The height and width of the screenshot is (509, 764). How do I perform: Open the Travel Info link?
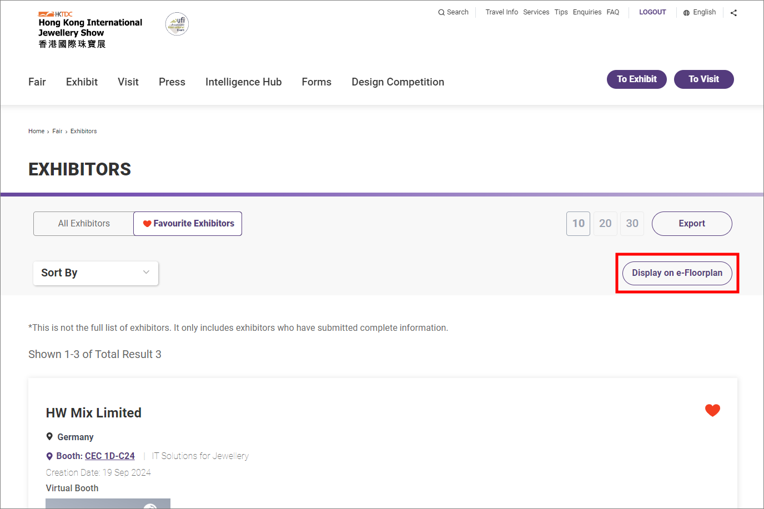[x=501, y=12]
